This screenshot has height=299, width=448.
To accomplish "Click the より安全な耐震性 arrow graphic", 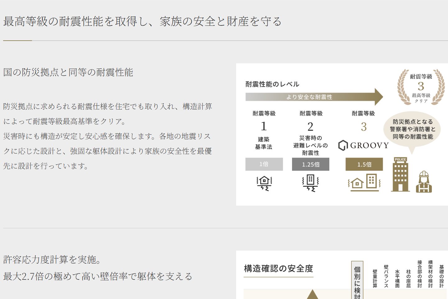I will click(x=314, y=97).
